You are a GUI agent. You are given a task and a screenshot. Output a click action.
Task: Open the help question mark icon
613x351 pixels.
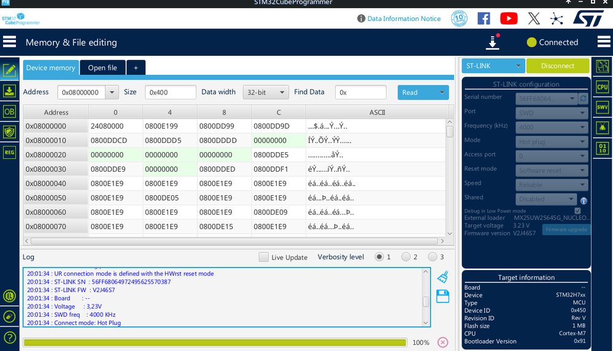[x=9, y=337]
